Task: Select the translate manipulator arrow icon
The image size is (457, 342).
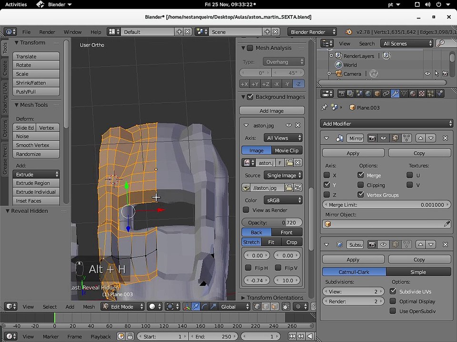Action: click(196, 306)
